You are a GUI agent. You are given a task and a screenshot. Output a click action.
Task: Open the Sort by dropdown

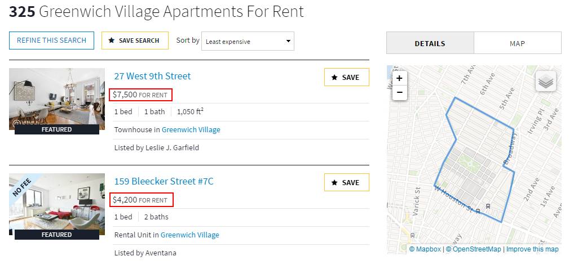[x=248, y=41]
